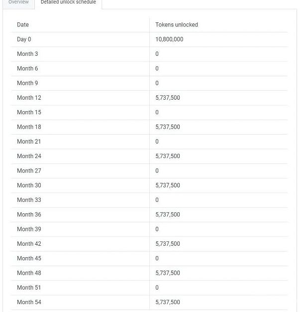Click the tokens value for Month 12
Viewport: 307px width, 312px height.
click(168, 98)
